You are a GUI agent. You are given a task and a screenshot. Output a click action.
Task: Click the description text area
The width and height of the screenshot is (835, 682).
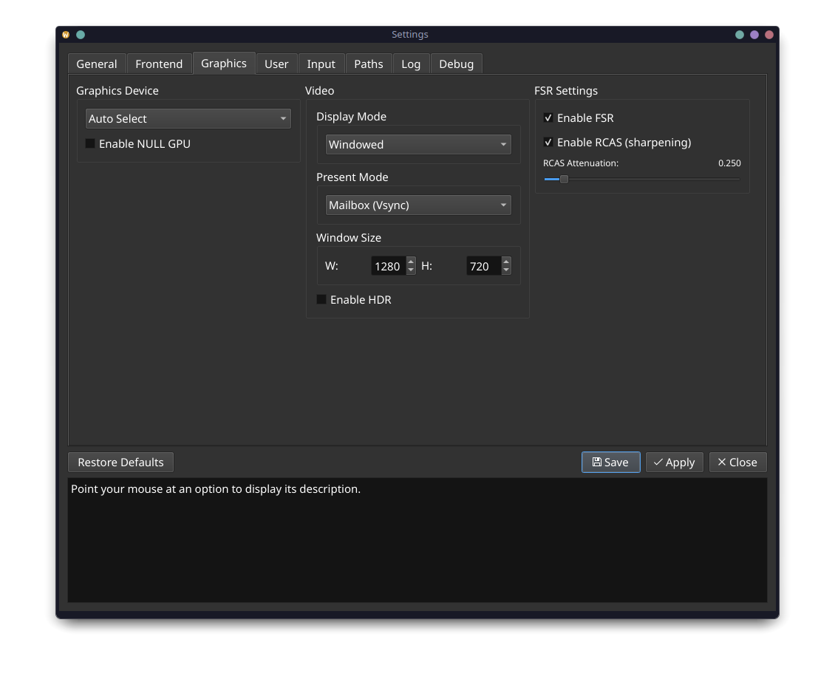[x=417, y=540]
